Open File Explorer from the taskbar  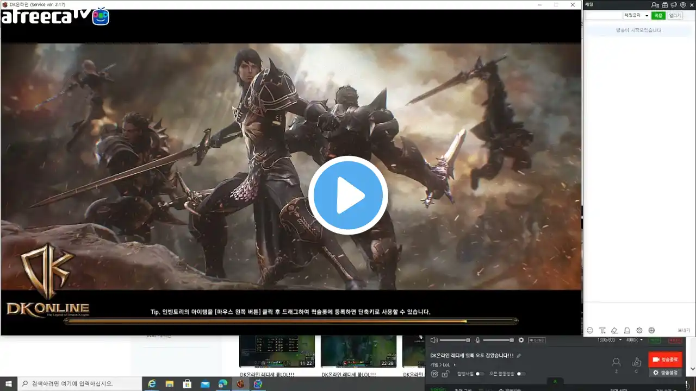(170, 384)
